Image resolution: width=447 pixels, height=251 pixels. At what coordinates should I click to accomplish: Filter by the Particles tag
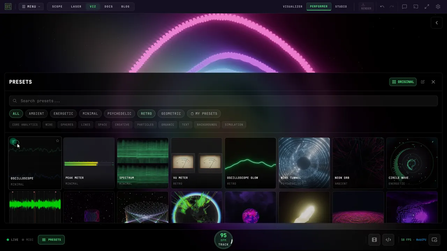click(x=145, y=125)
